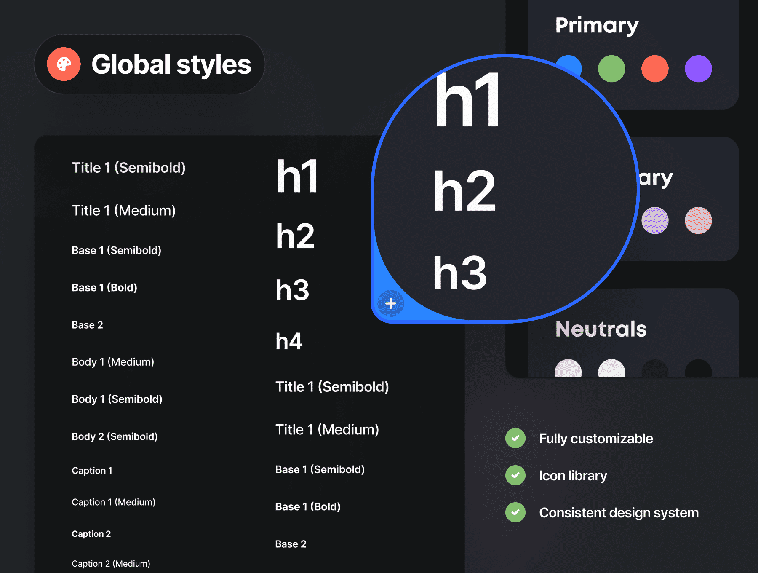This screenshot has height=573, width=758.
Task: Click the Fully customizable text
Action: click(596, 439)
